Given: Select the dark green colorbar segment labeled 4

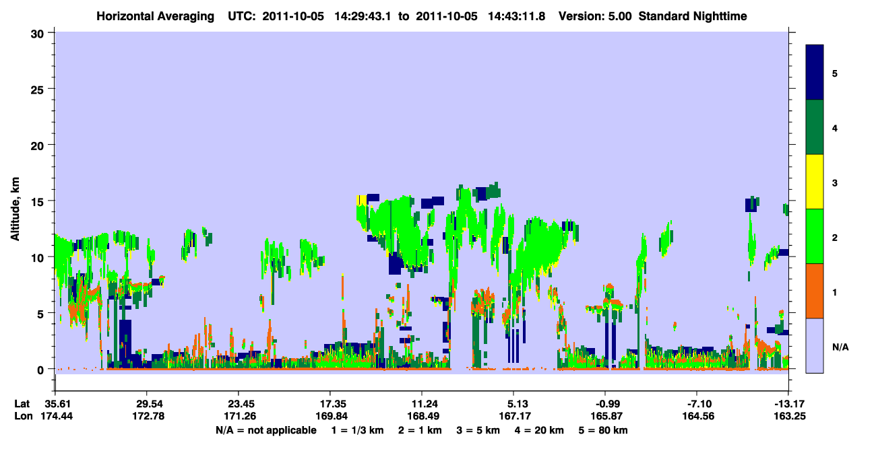Looking at the screenshot, I should coord(815,127).
